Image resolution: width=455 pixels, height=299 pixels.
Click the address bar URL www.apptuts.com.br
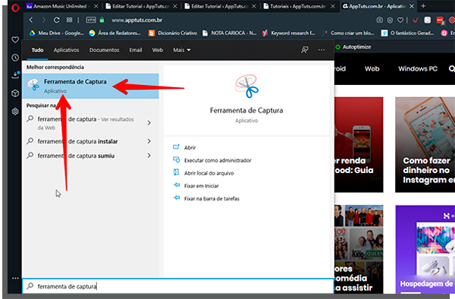pyautogui.click(x=136, y=20)
